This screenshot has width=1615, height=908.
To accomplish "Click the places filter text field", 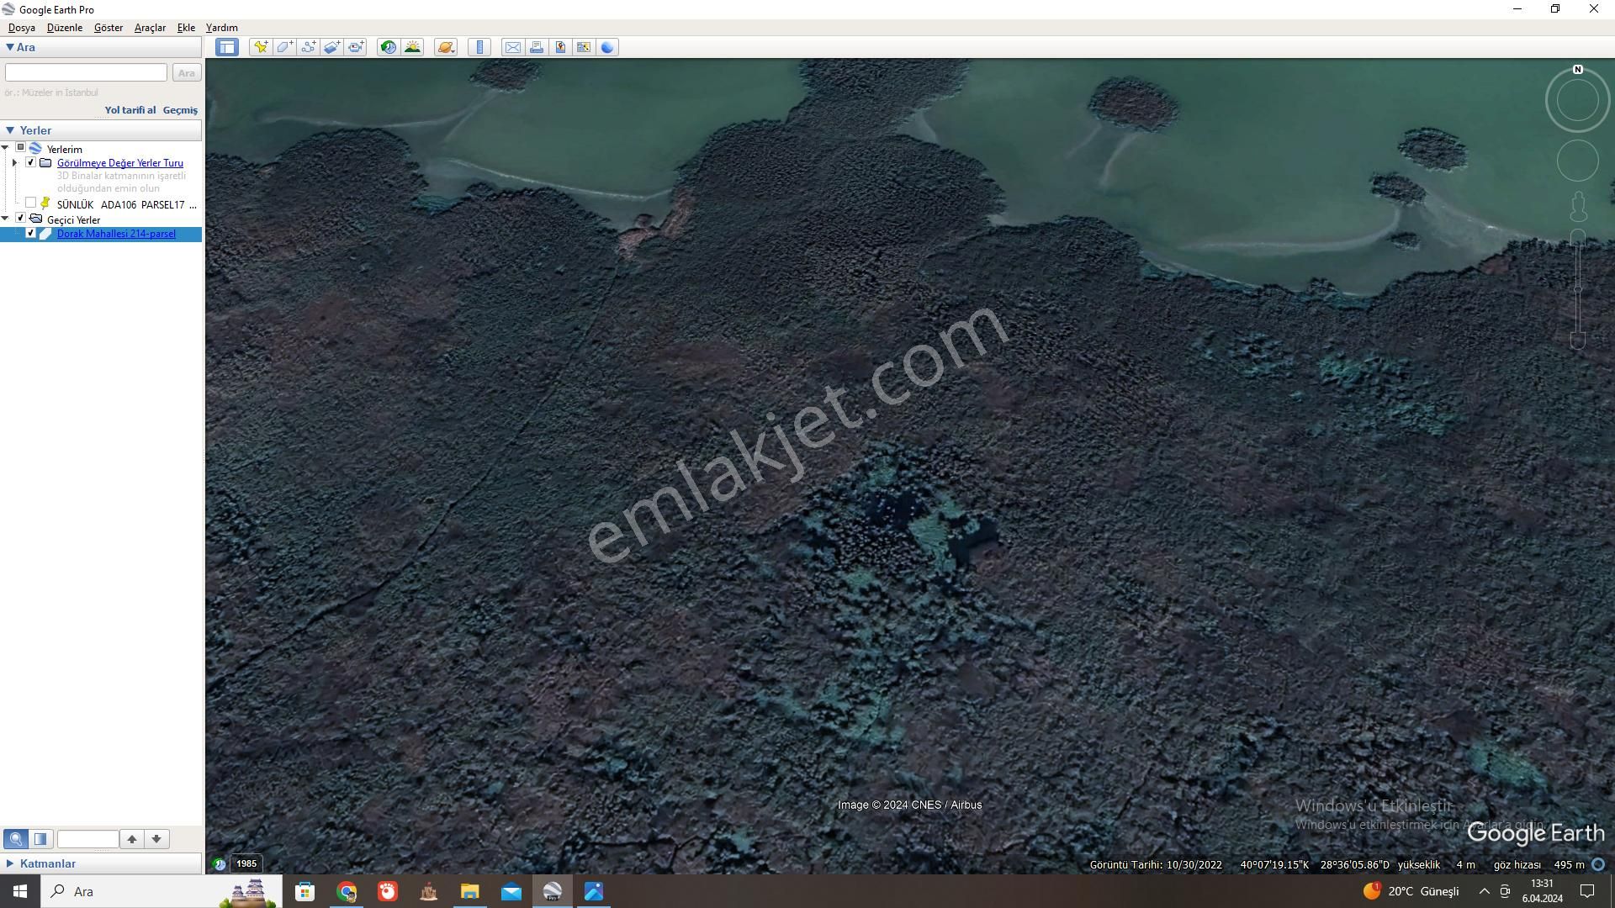I will (87, 839).
